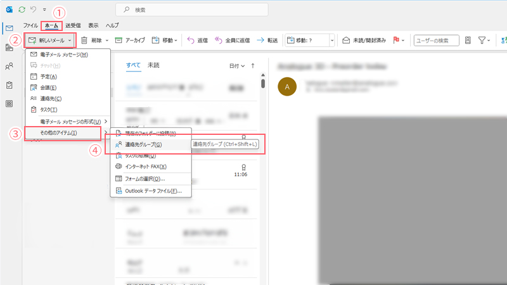Open the 日付 sort dropdown

click(237, 66)
